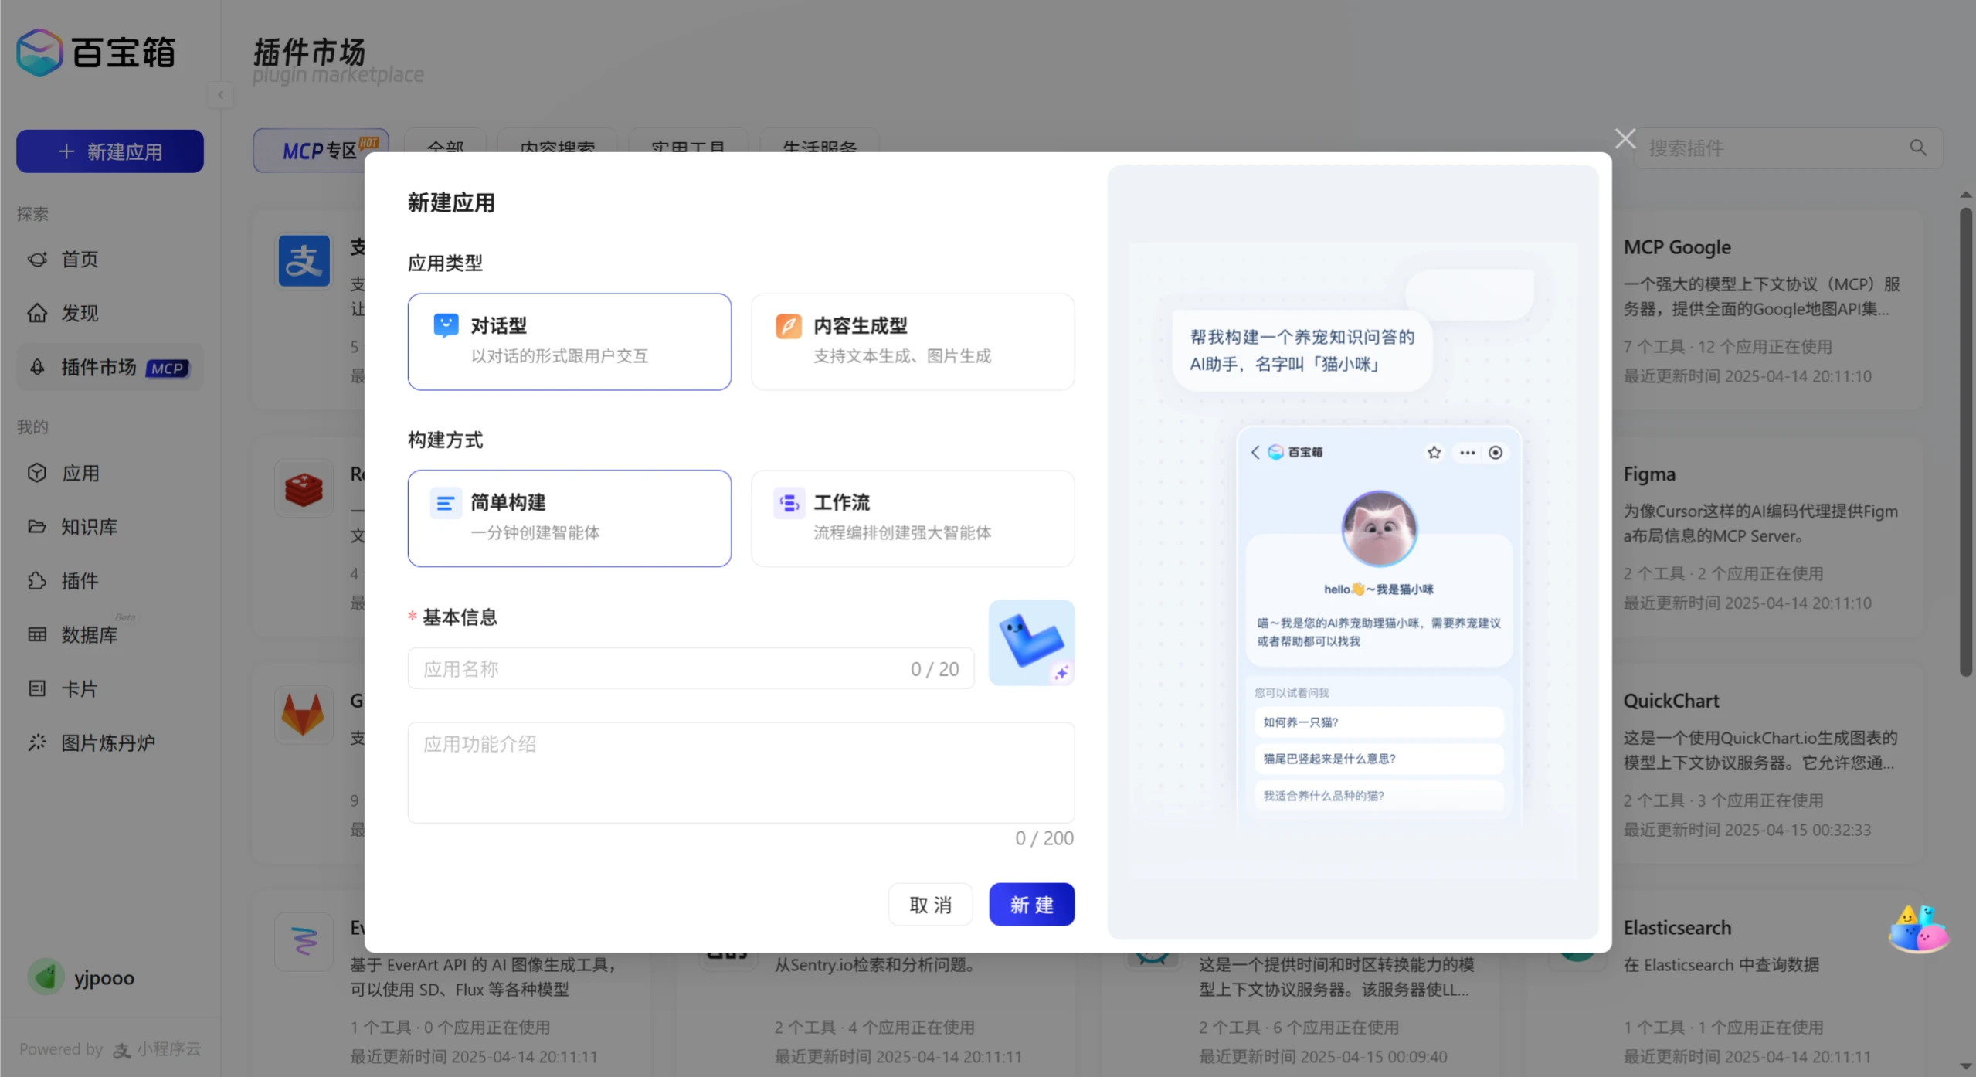
Task: Switch to the MCP专区 tab
Action: point(320,150)
